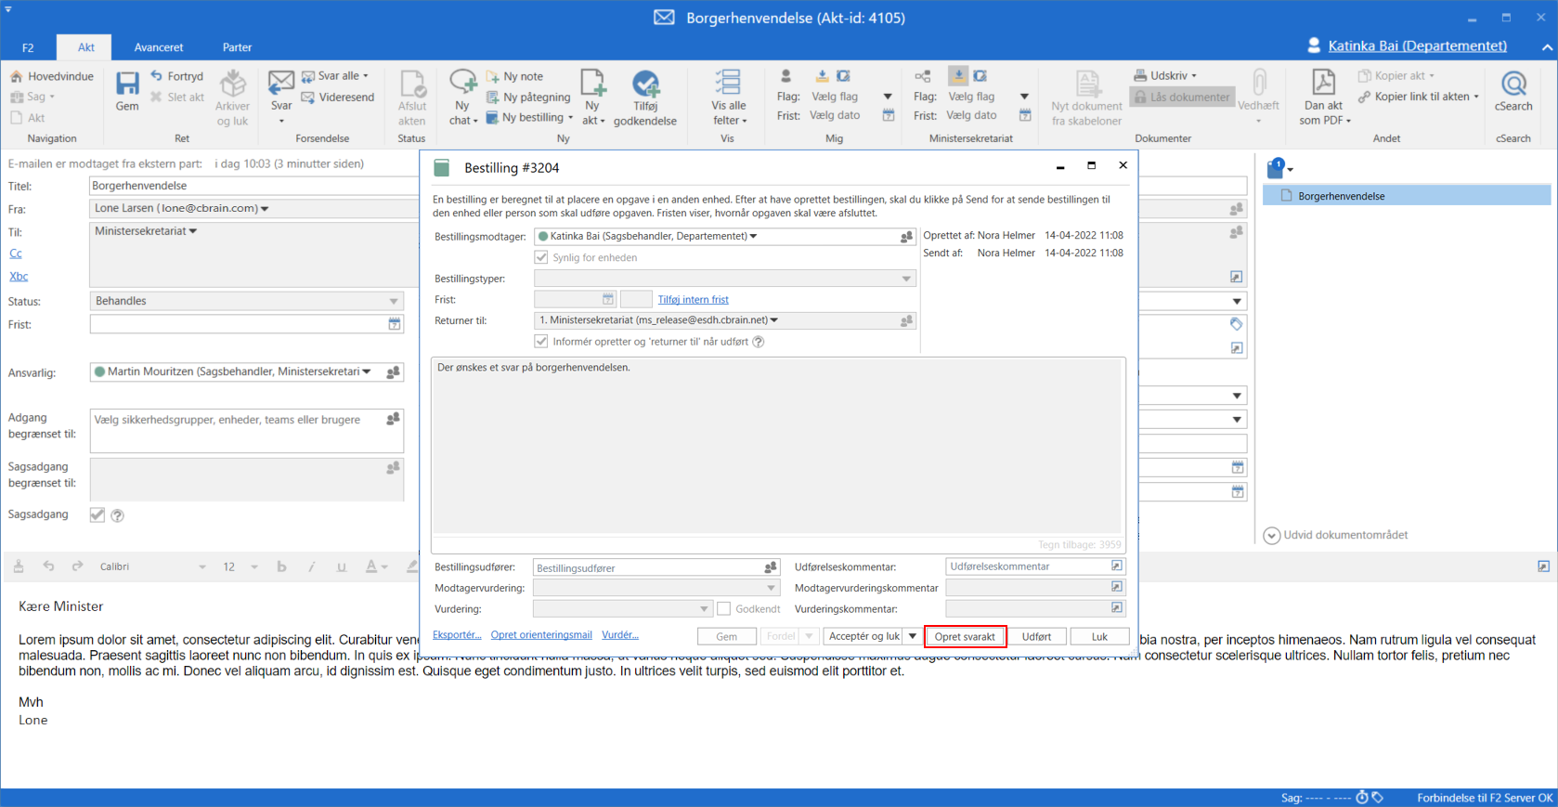The width and height of the screenshot is (1558, 807).
Task: Switch to Avanceret ribbon tab
Action: coord(159,47)
